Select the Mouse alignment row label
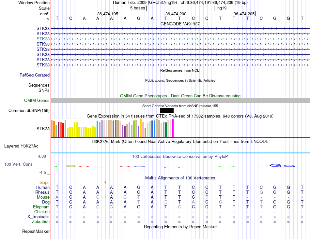 tap(43, 197)
